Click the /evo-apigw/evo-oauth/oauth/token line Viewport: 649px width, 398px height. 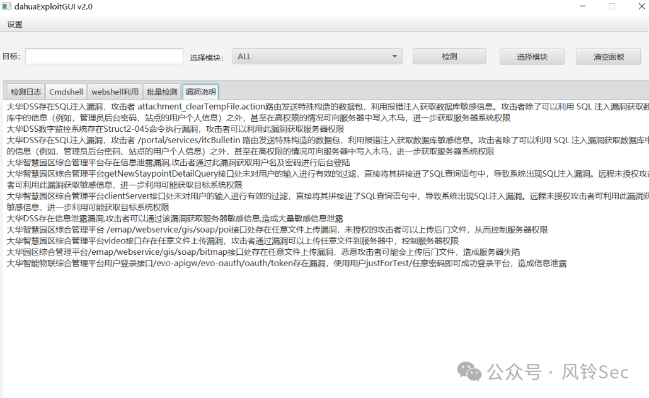coord(287,264)
